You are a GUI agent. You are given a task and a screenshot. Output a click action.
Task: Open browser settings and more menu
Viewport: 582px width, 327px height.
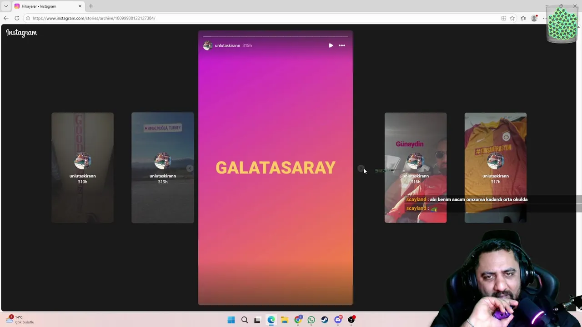tap(544, 18)
